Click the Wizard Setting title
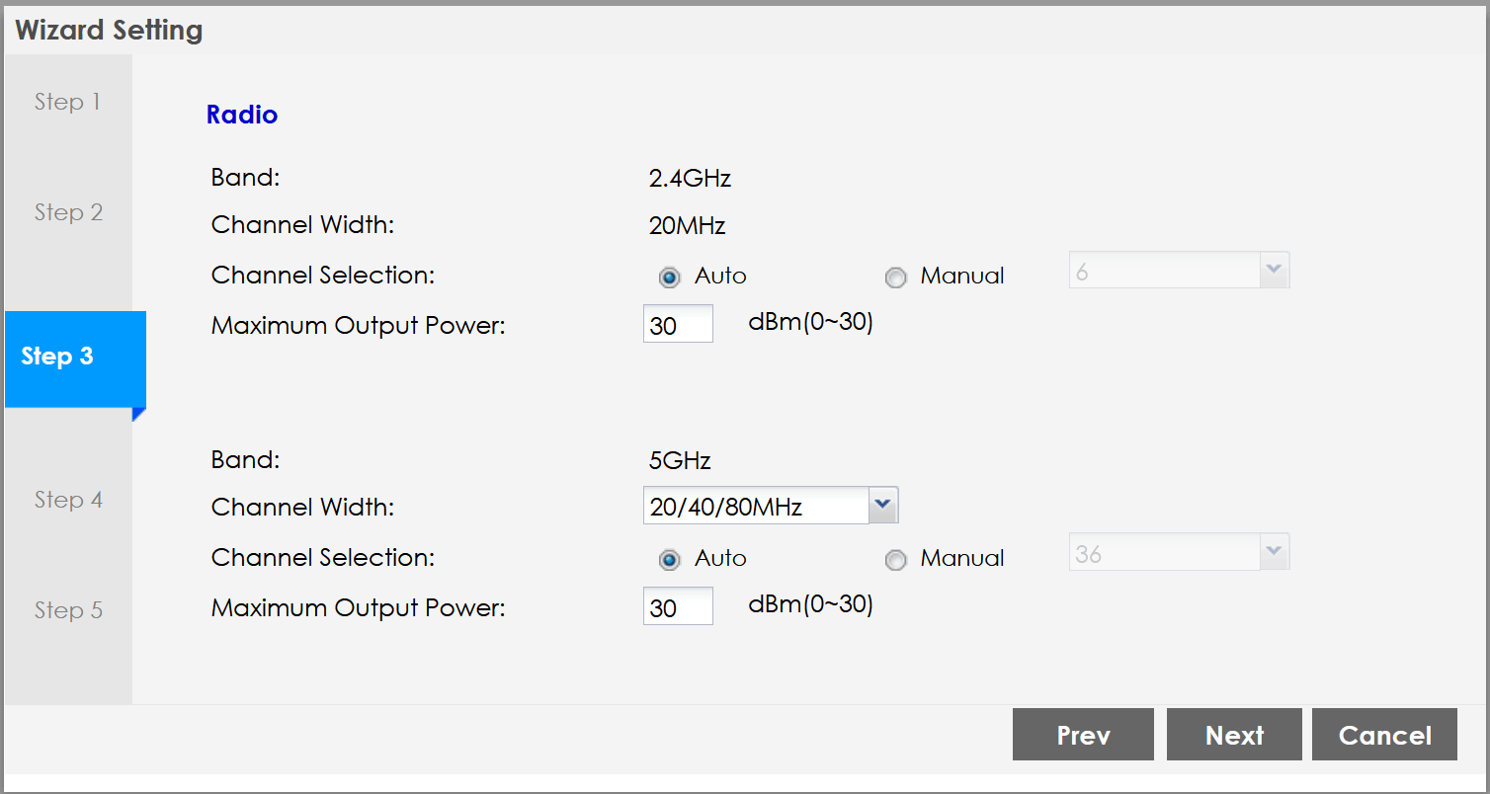This screenshot has height=794, width=1490. click(110, 31)
